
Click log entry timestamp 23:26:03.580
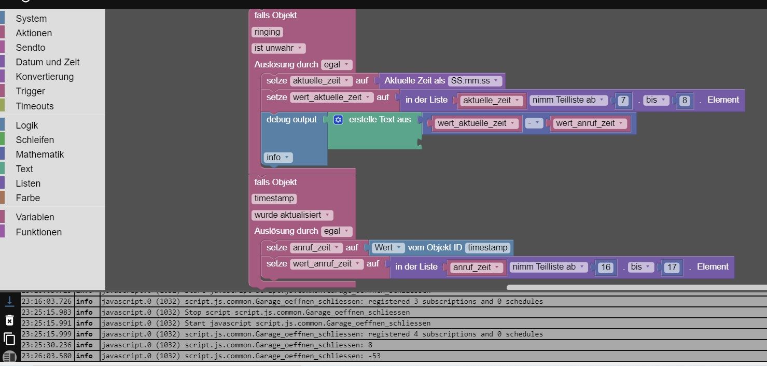tap(47, 356)
